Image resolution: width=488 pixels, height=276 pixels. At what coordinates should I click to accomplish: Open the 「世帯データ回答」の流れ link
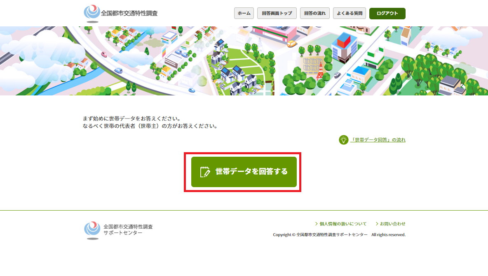378,140
